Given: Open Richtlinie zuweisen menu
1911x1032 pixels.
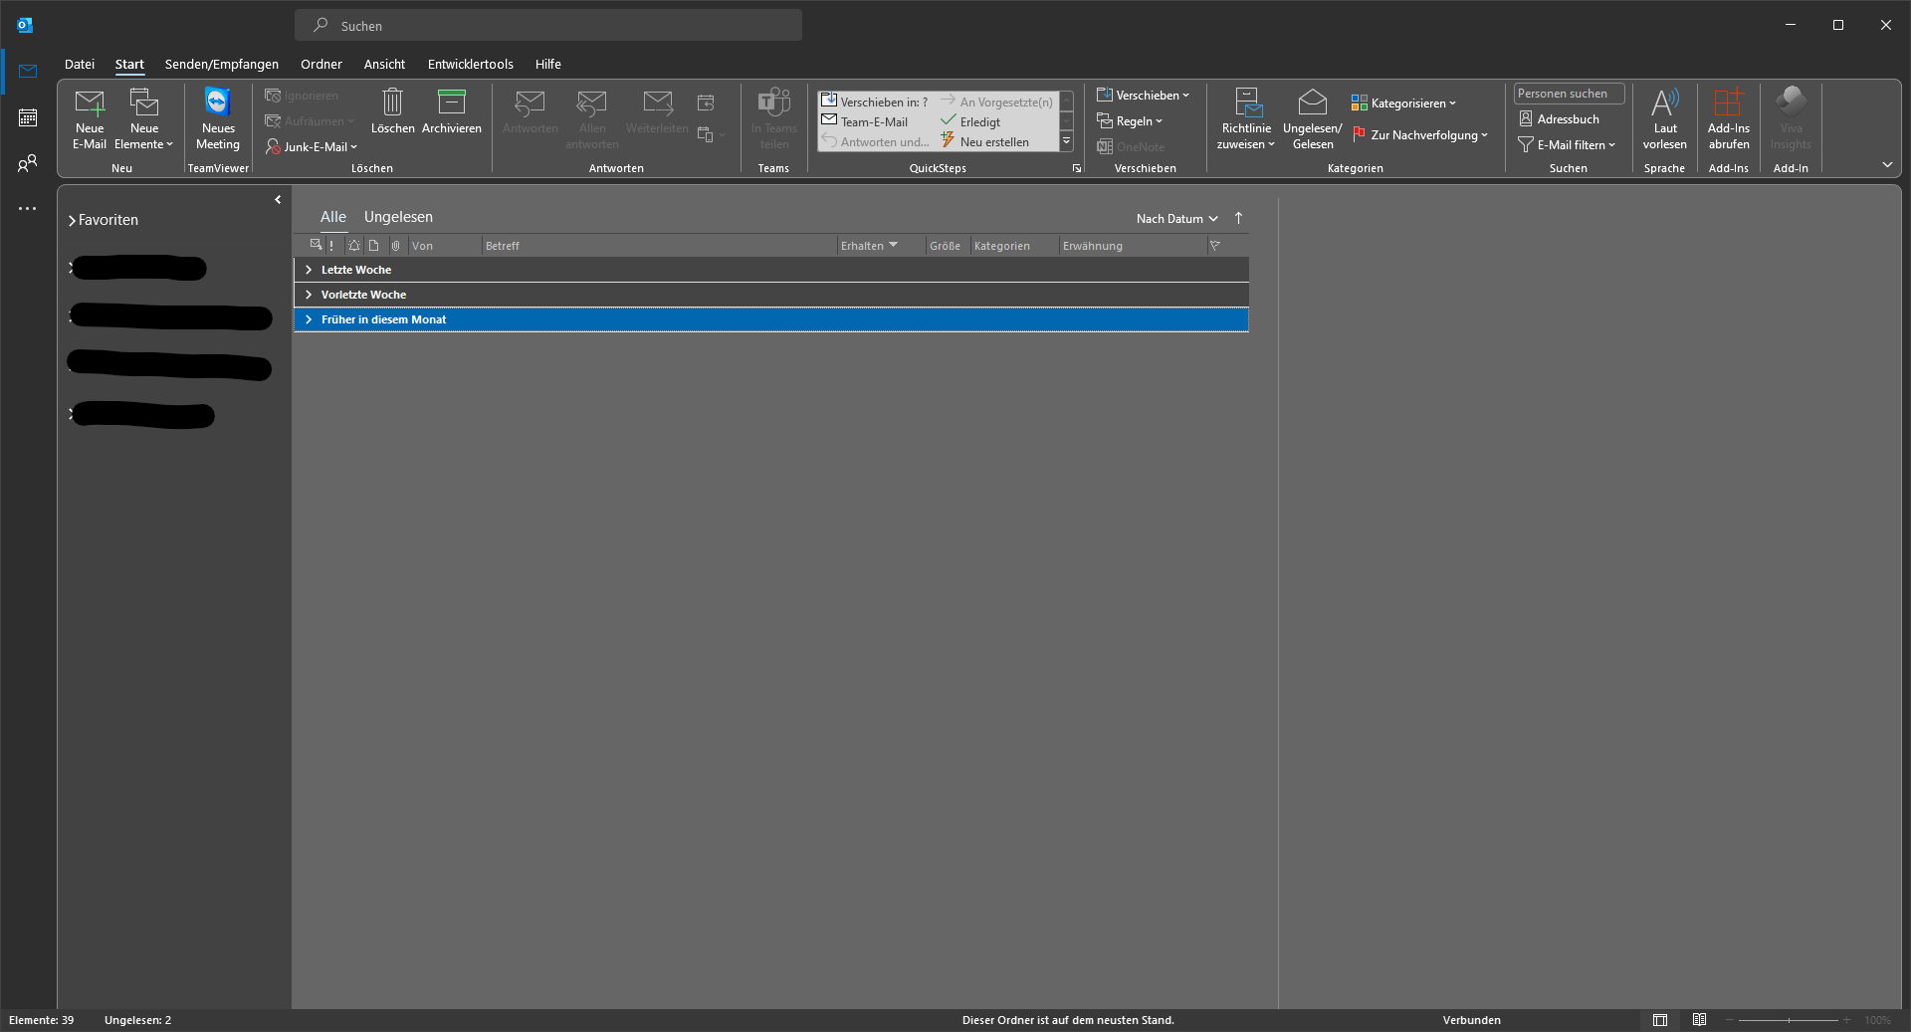Looking at the screenshot, I should [1246, 118].
